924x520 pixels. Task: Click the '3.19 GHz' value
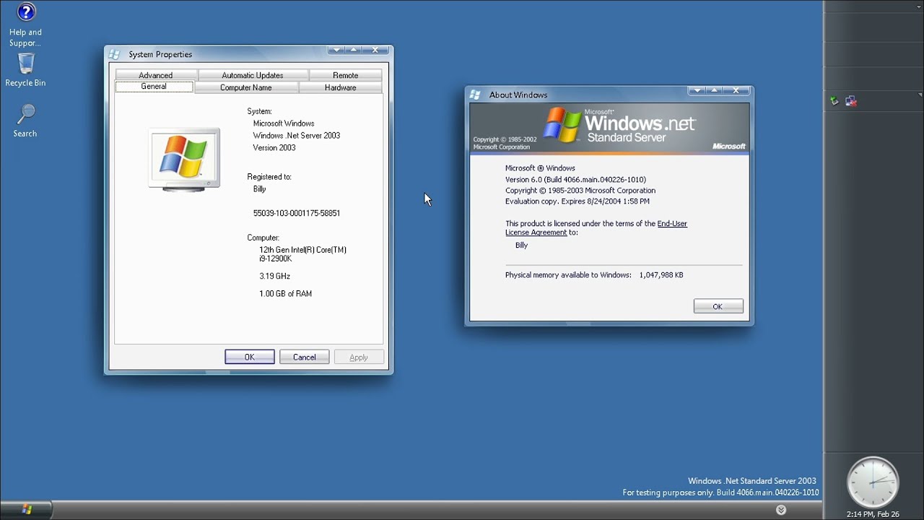(275, 276)
